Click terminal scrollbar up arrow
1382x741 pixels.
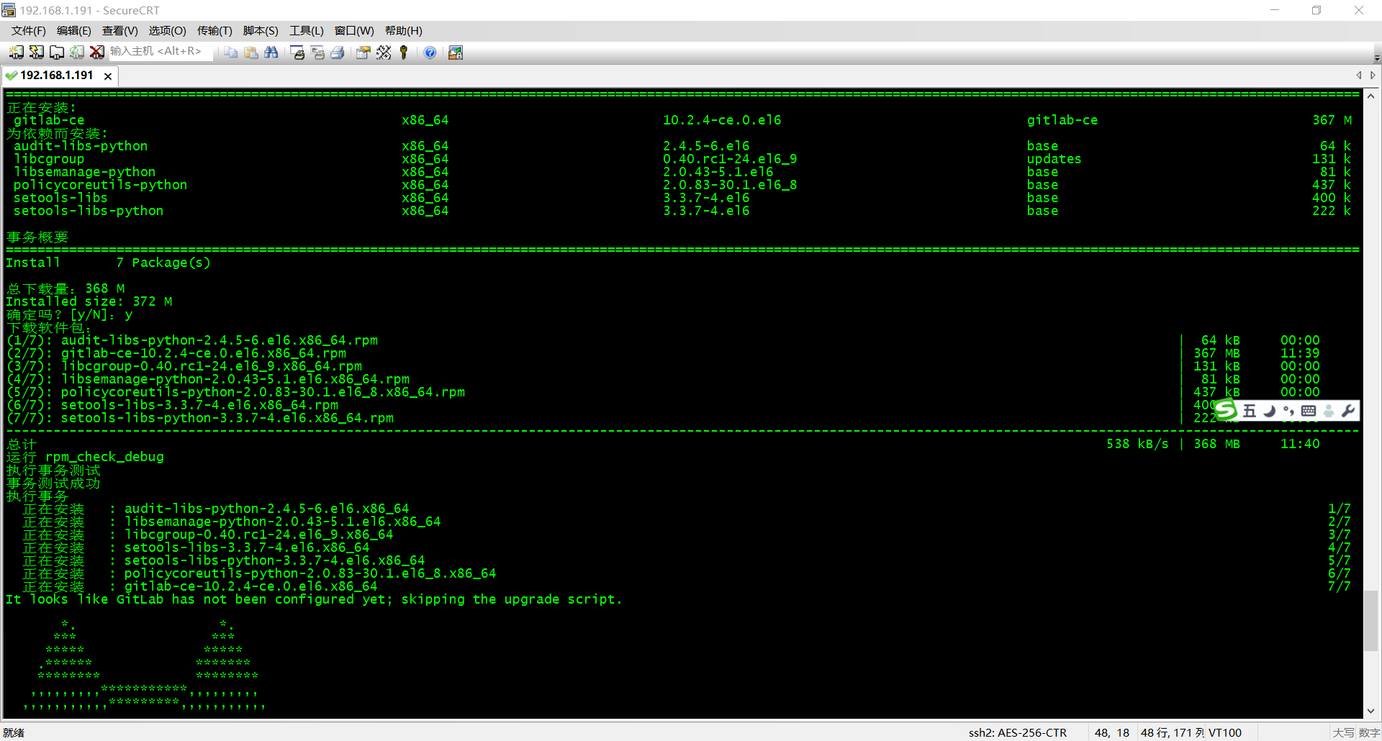(x=1370, y=96)
